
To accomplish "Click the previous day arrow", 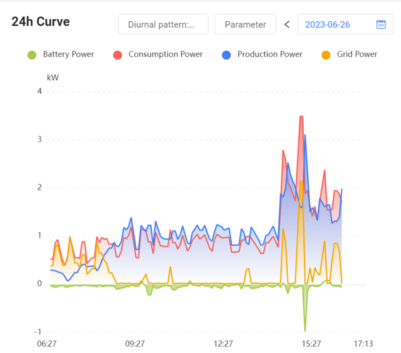I will coord(287,24).
